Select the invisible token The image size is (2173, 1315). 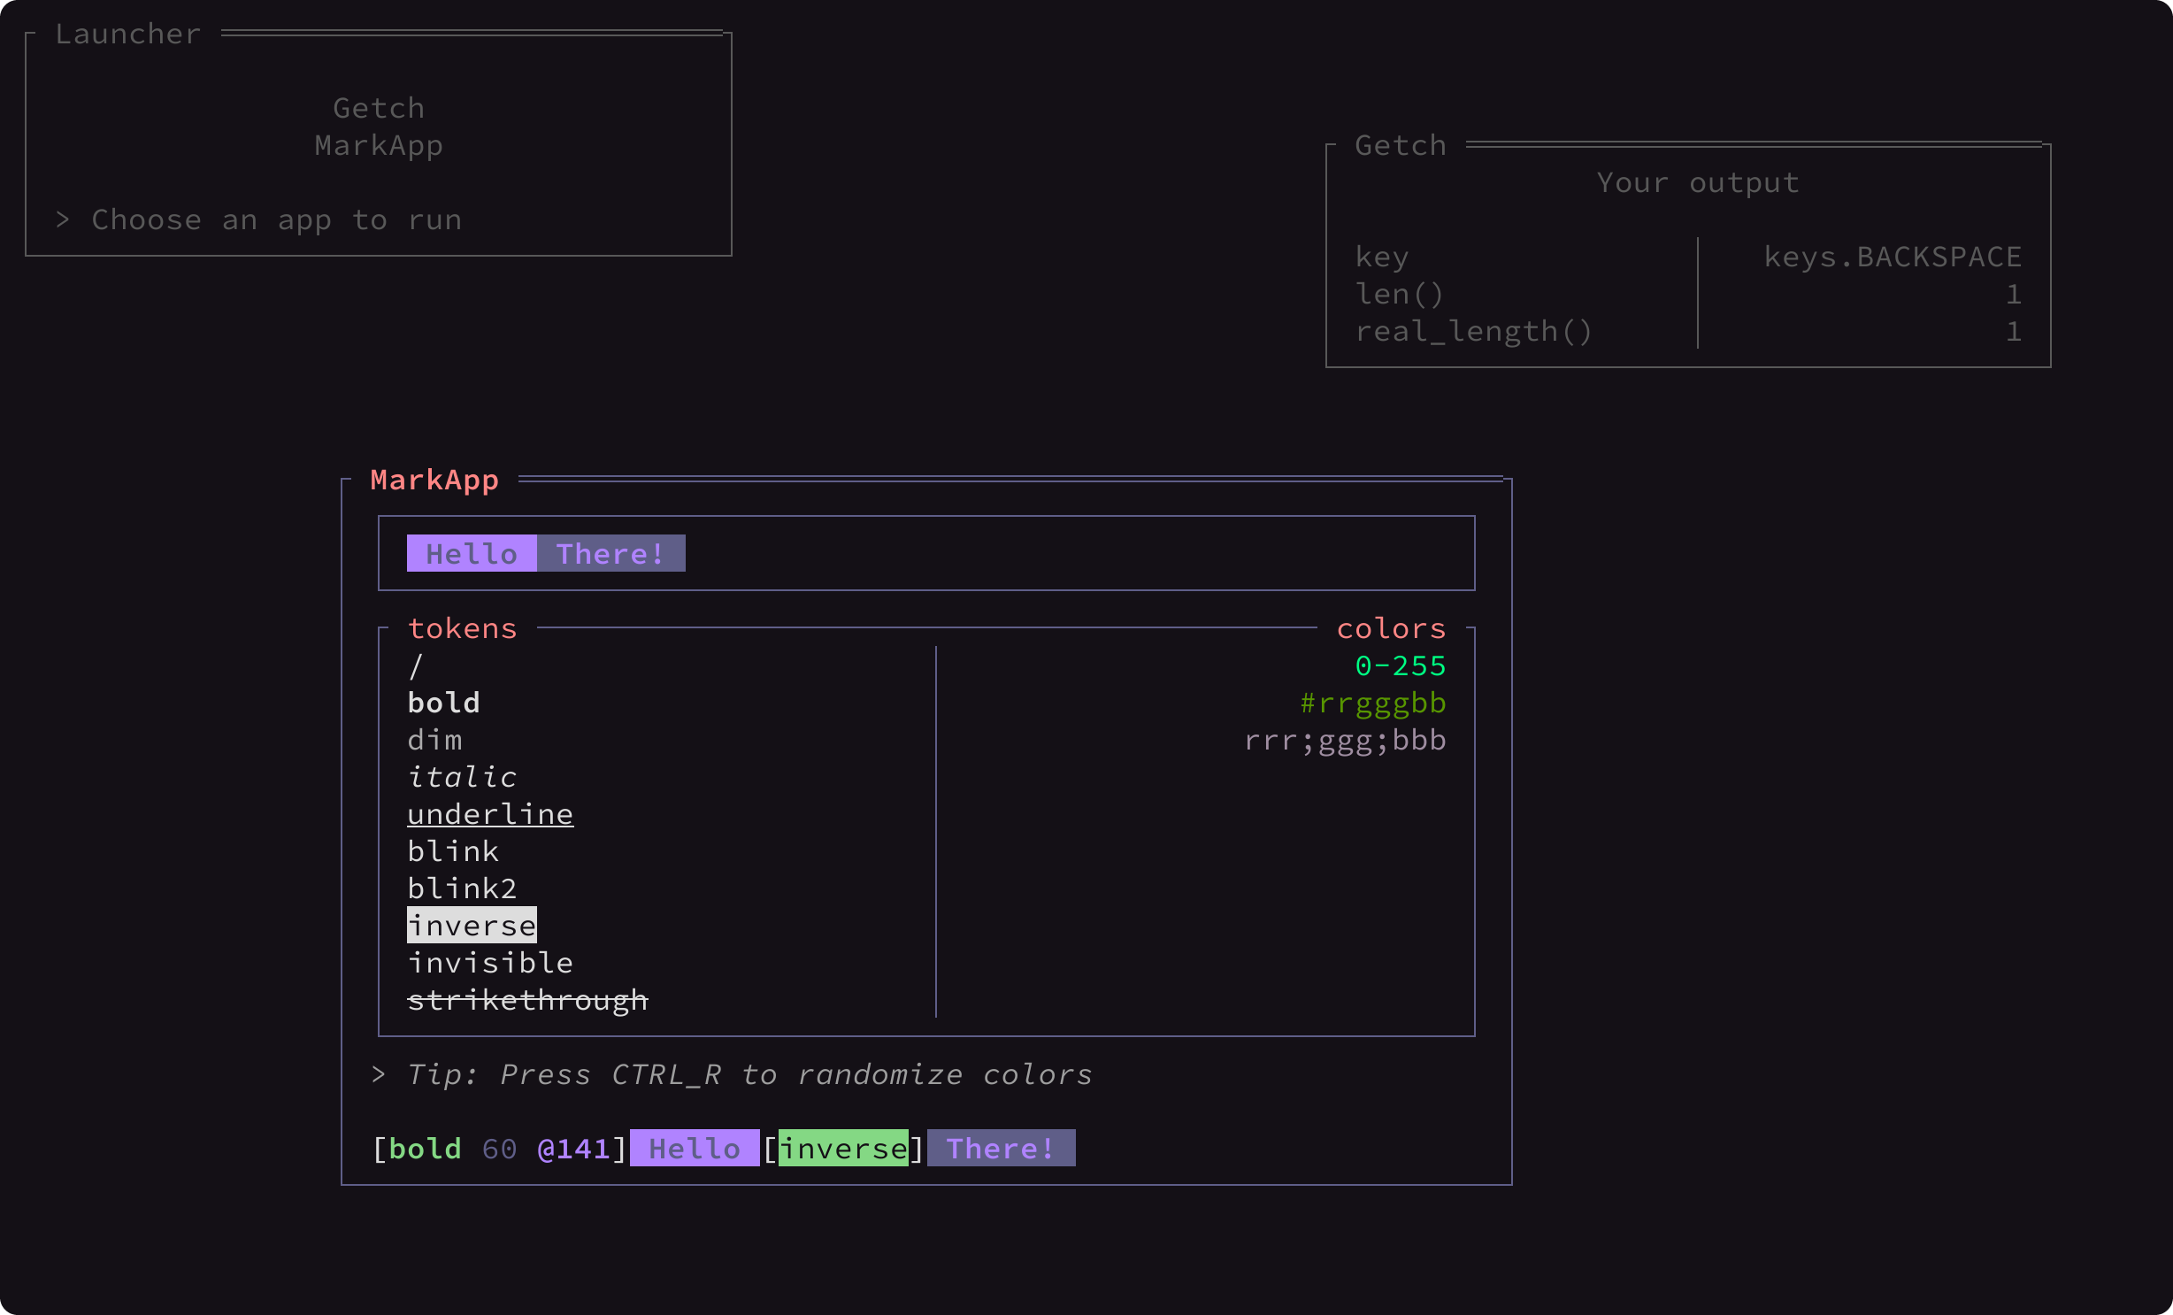pyautogui.click(x=490, y=963)
